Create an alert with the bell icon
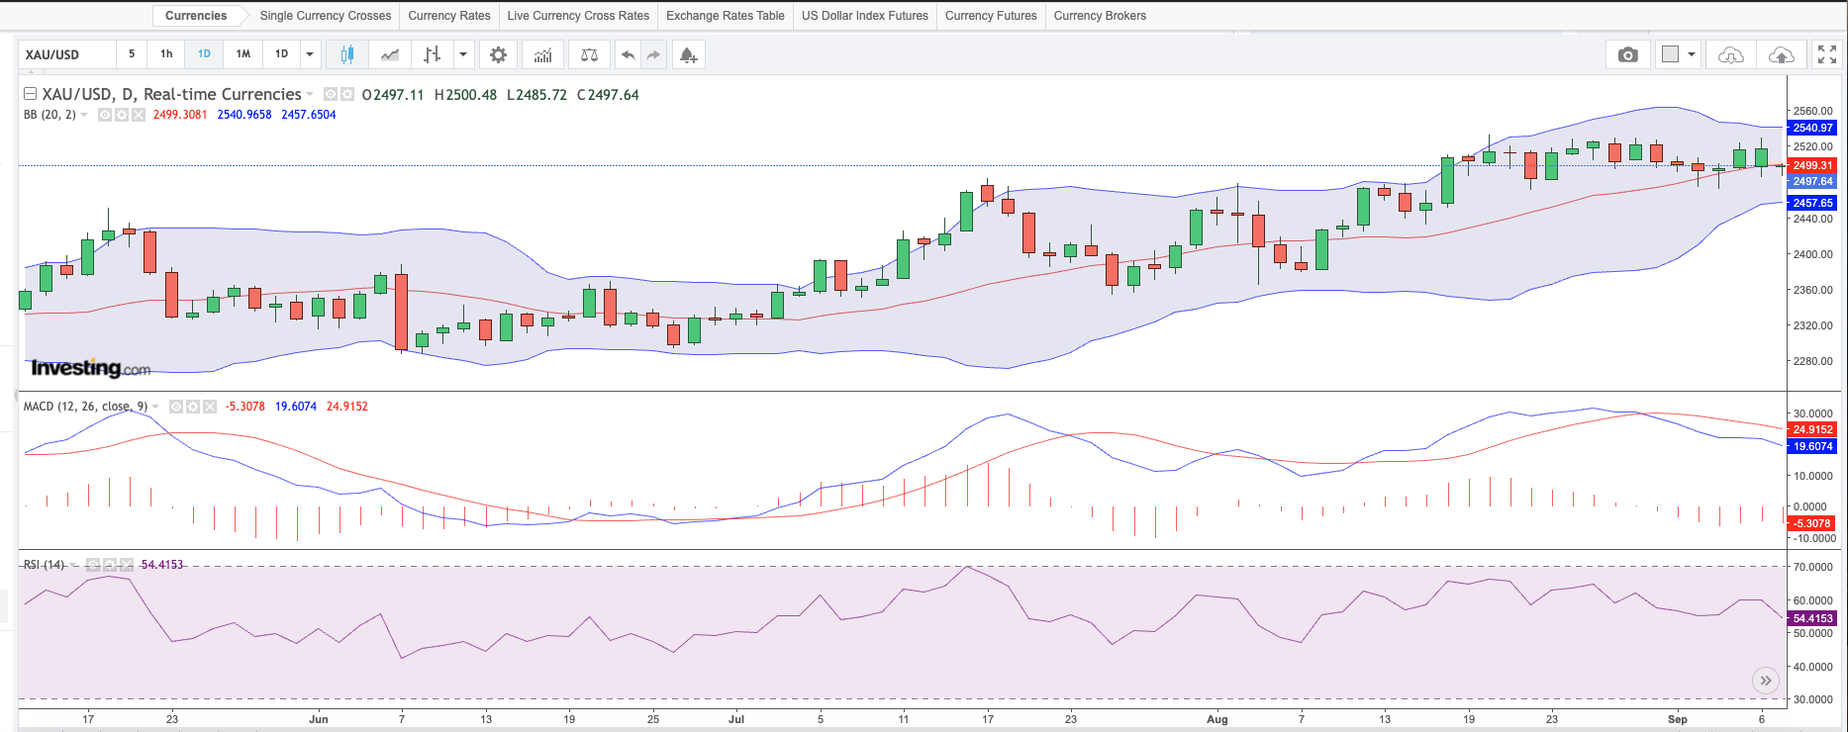The width and height of the screenshot is (1848, 732). point(688,54)
